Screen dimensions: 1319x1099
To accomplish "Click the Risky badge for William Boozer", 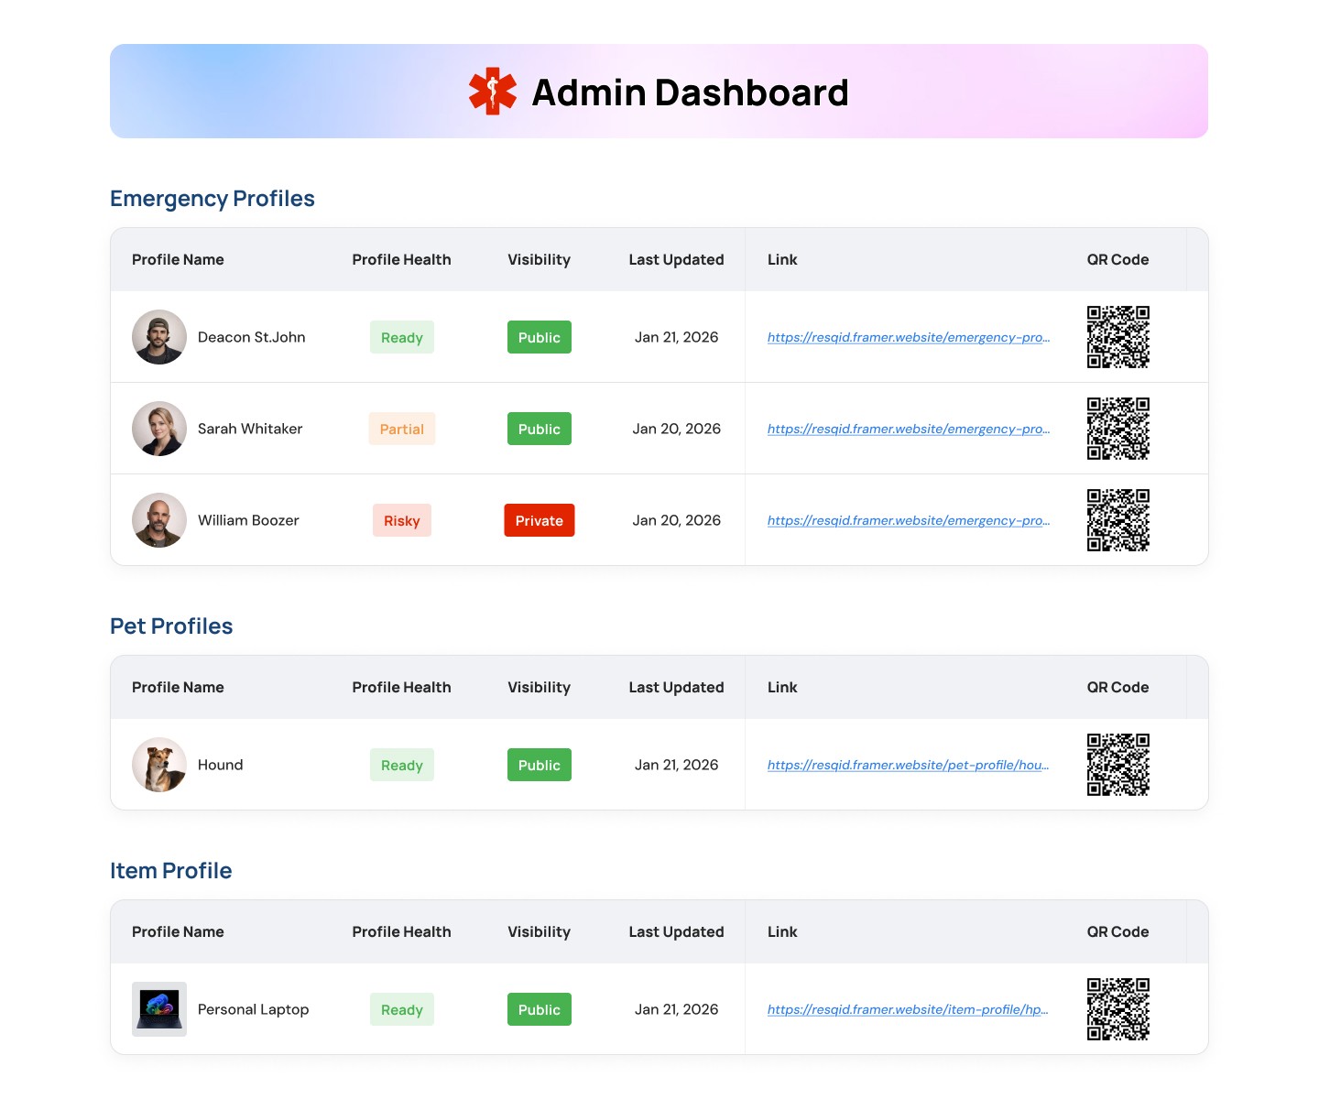I will (x=401, y=519).
